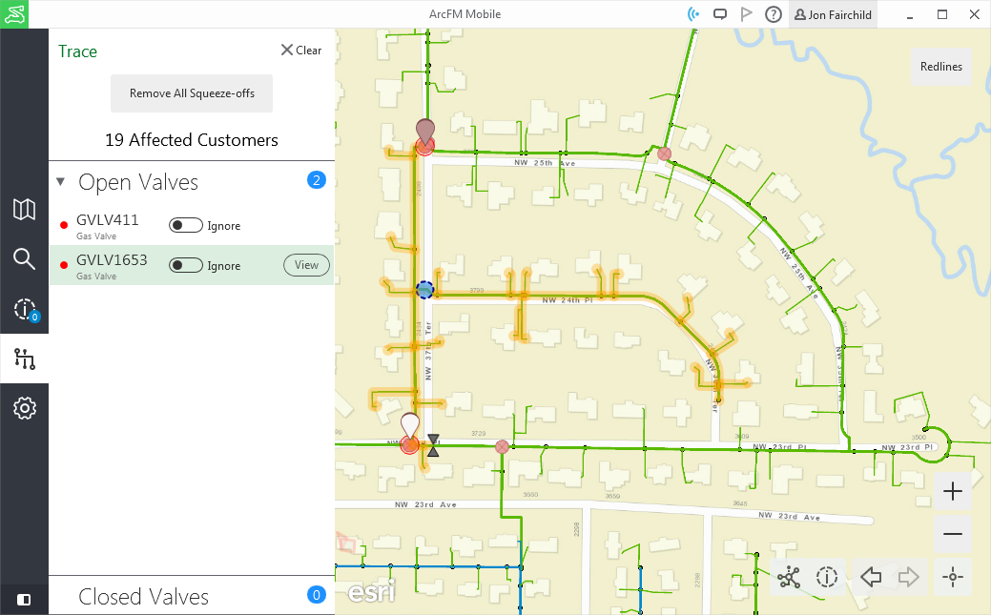Screen dimensions: 991x615
Task: Toggle Ignore for GVLV1653
Action: coord(186,265)
